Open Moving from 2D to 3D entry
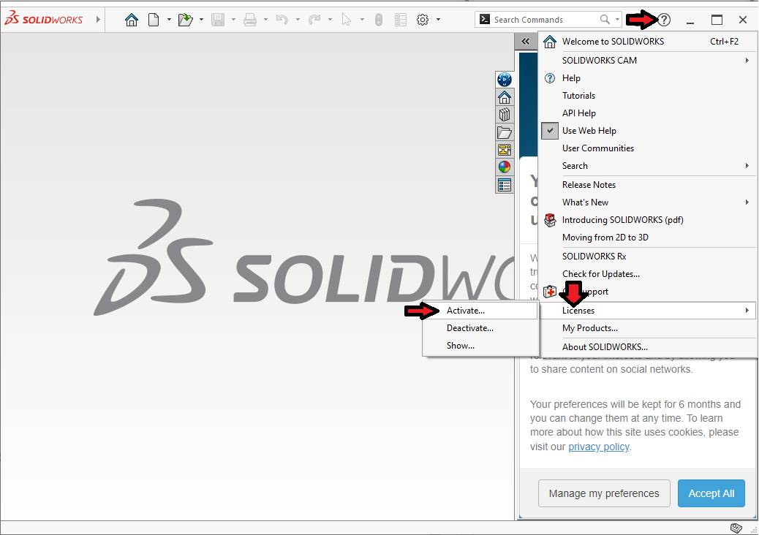This screenshot has height=535, width=759. pyautogui.click(x=647, y=237)
